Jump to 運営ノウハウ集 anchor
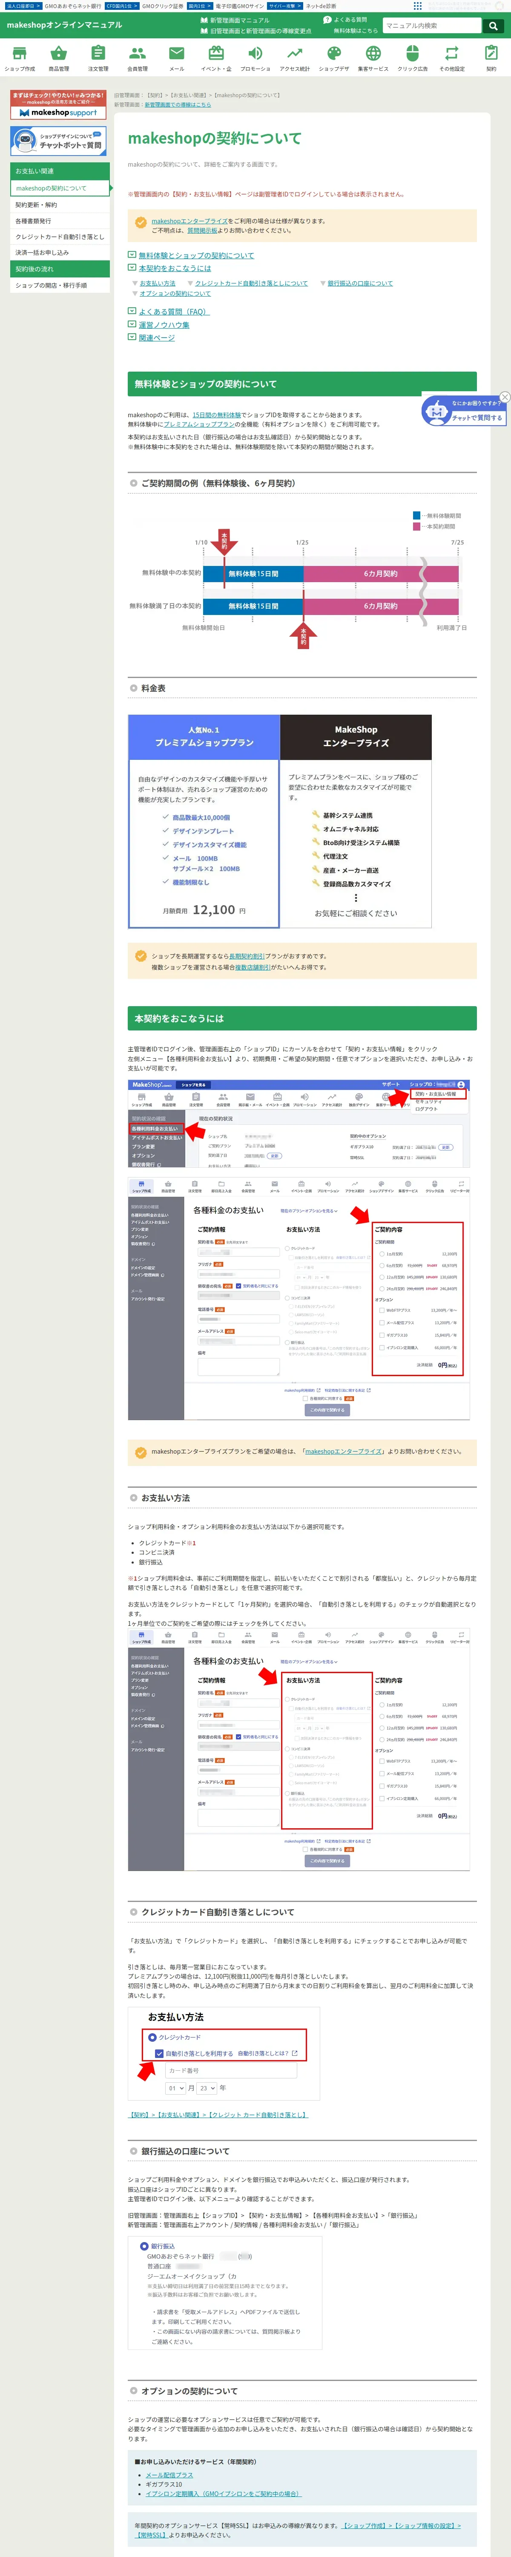The height and width of the screenshot is (2557, 511). 164,325
